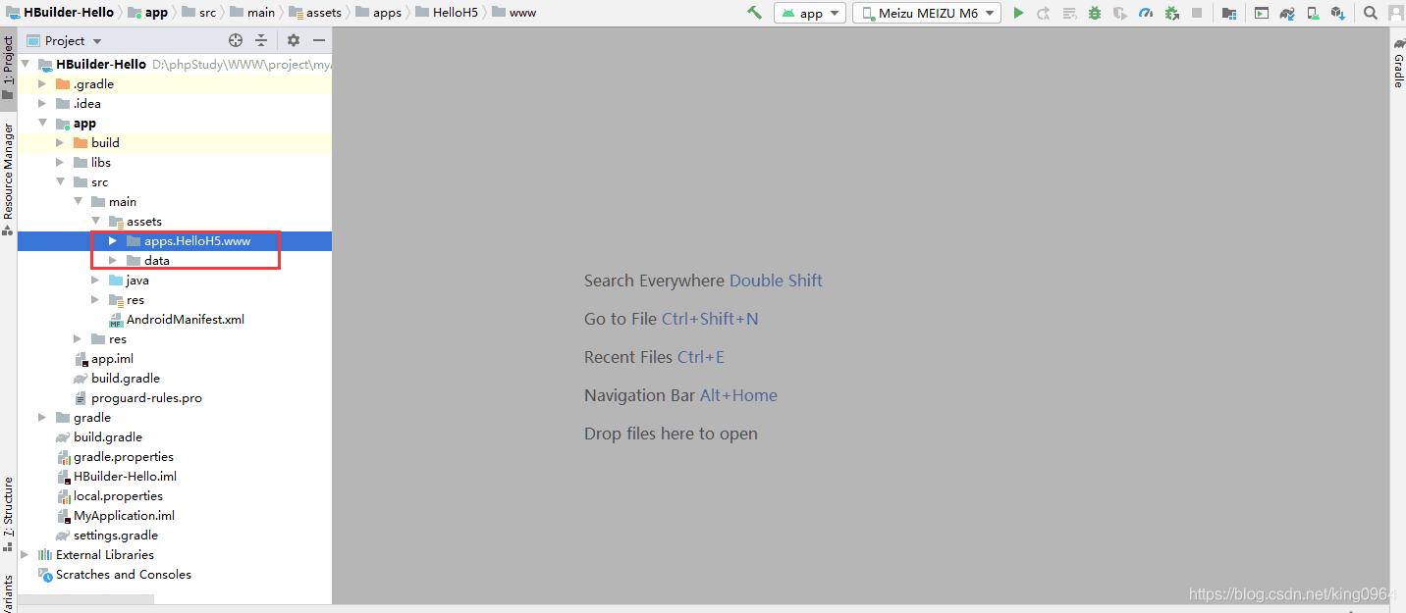Hide the Project panel with minus icon
Image resolution: width=1406 pixels, height=613 pixels.
click(x=318, y=40)
